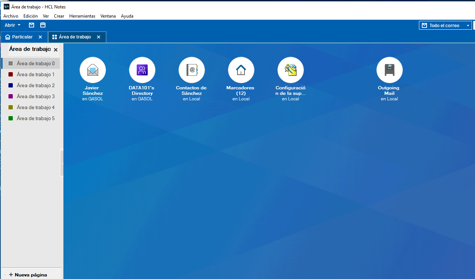This screenshot has height=279, width=475.
Task: Open the Herramientas menu
Action: 82,16
